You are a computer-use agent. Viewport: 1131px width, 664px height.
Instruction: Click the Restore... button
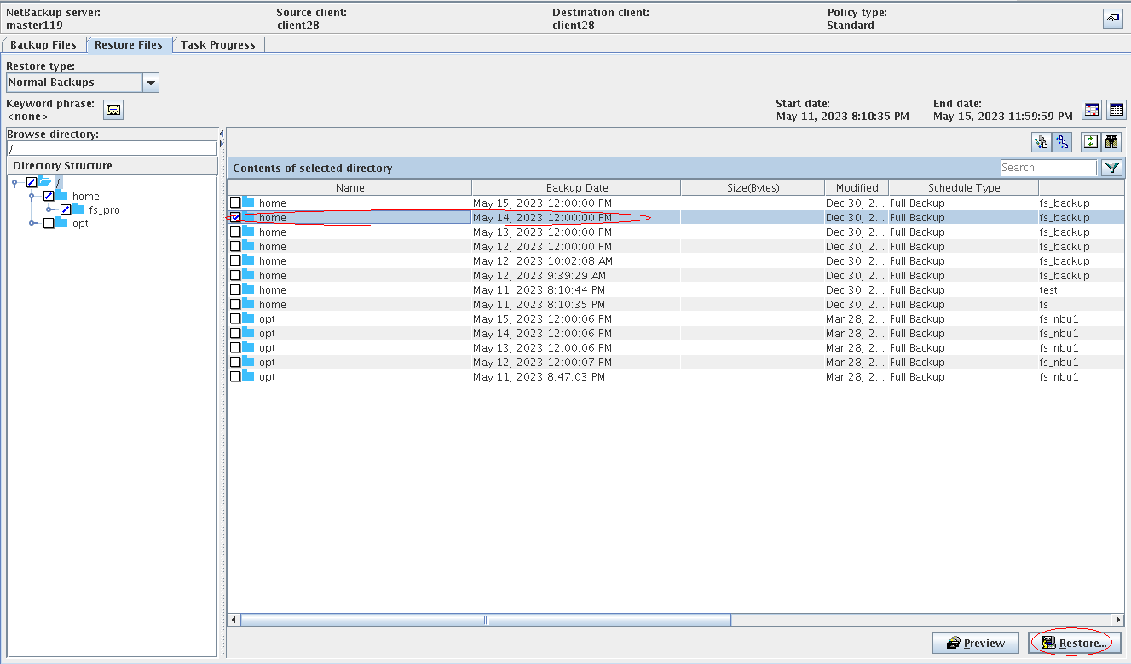[1074, 643]
